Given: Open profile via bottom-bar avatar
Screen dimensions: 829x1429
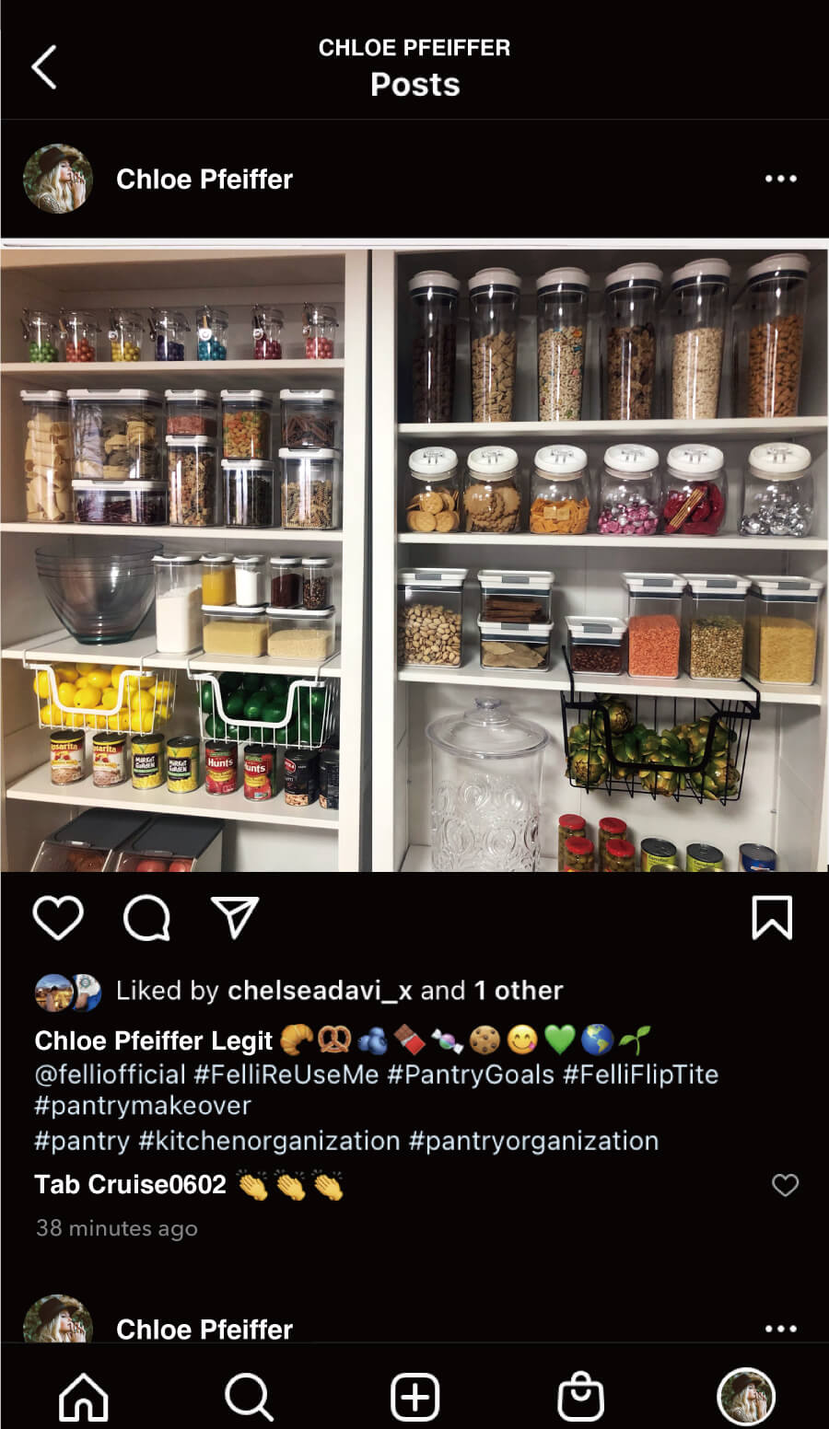Looking at the screenshot, I should [746, 1397].
